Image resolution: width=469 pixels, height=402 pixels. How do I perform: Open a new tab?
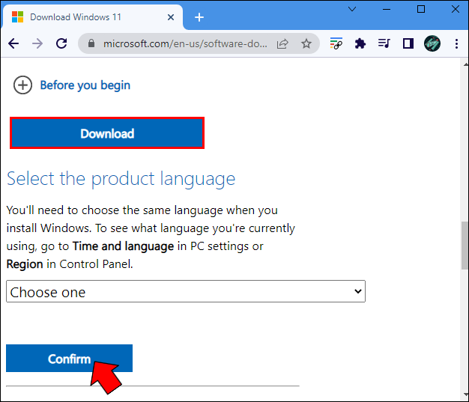tap(199, 17)
